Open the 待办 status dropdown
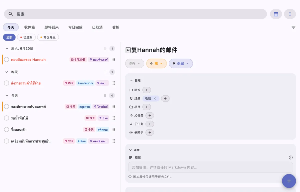Image resolution: width=300 pixels, height=192 pixels. [135, 63]
